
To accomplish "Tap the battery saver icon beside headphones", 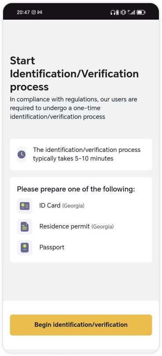I will [117, 12].
